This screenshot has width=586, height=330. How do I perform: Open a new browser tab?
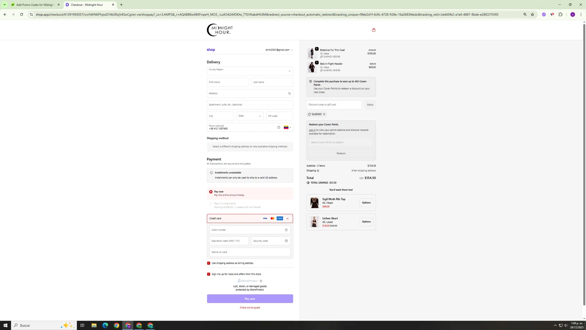121,5
